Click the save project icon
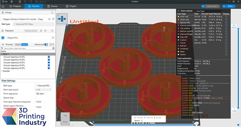This screenshot has width=241, height=127. (x=20, y=1)
